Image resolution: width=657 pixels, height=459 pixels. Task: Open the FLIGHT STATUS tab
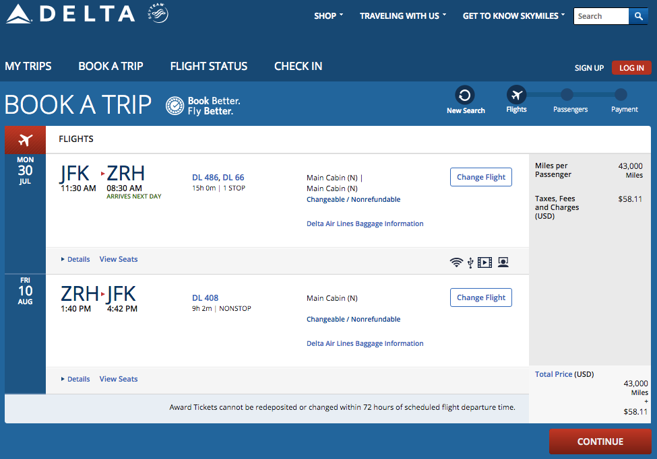coord(209,66)
